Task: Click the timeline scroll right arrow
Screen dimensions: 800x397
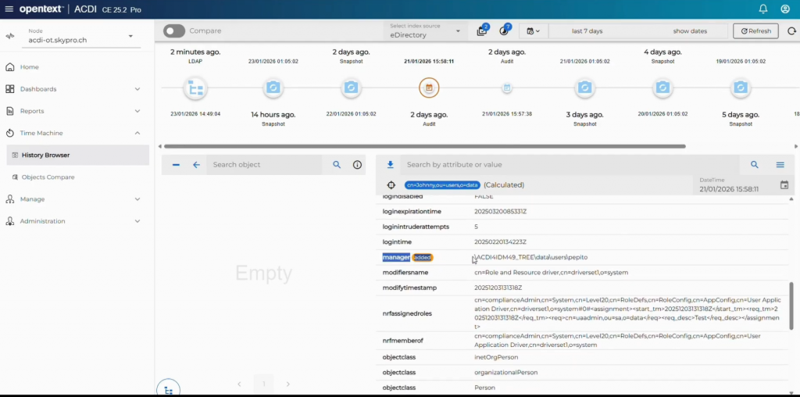Action: pyautogui.click(x=796, y=146)
